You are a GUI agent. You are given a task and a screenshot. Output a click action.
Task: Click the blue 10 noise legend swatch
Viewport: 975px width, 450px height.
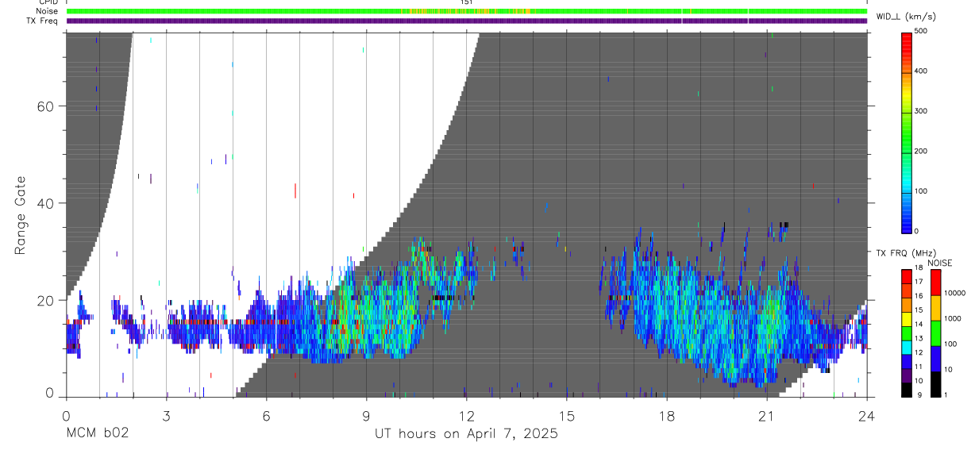935,357
